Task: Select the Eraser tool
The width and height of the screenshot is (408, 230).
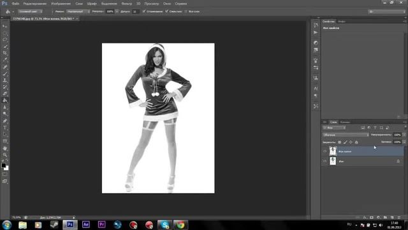Action: [x=4, y=94]
